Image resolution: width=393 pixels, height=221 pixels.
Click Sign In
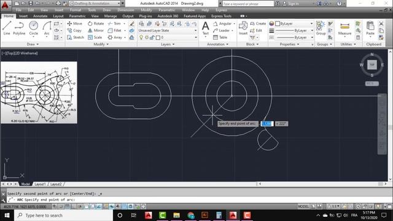[x=290, y=4]
